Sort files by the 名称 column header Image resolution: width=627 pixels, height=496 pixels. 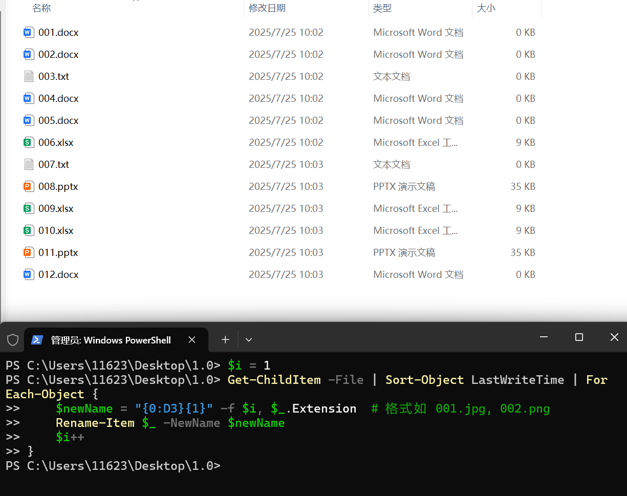click(41, 8)
